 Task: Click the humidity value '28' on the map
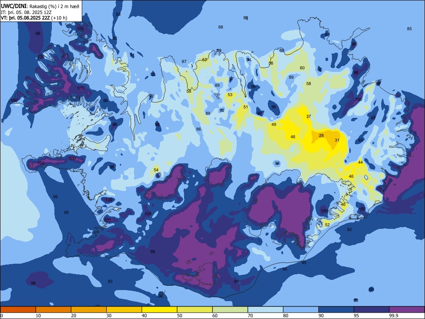tap(321, 135)
